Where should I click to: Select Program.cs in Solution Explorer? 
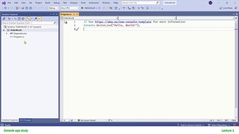[19, 37]
